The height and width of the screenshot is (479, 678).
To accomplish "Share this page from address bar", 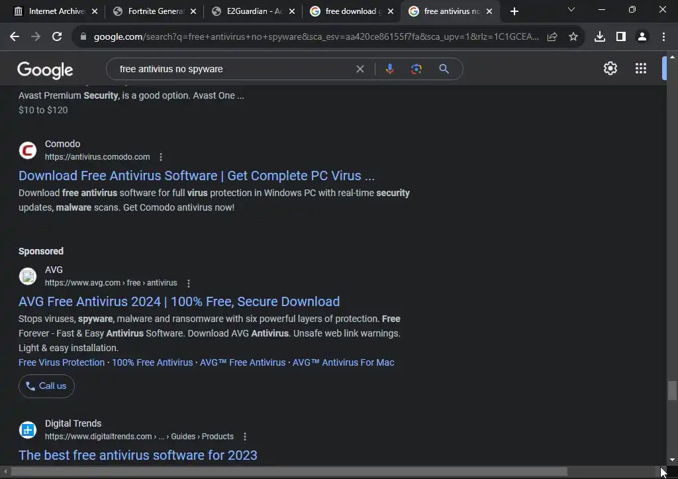I will pyautogui.click(x=552, y=37).
